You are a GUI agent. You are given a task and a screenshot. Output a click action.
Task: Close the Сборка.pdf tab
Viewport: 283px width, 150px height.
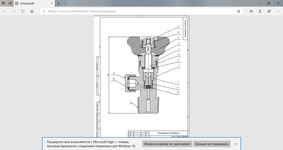click(x=52, y=3)
